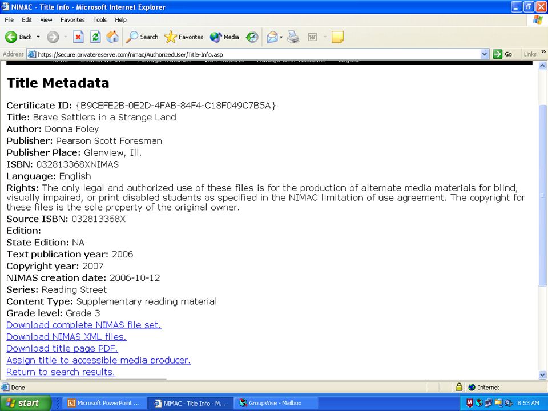548x411 pixels.
Task: Open the Favorites menu
Action: (x=72, y=20)
